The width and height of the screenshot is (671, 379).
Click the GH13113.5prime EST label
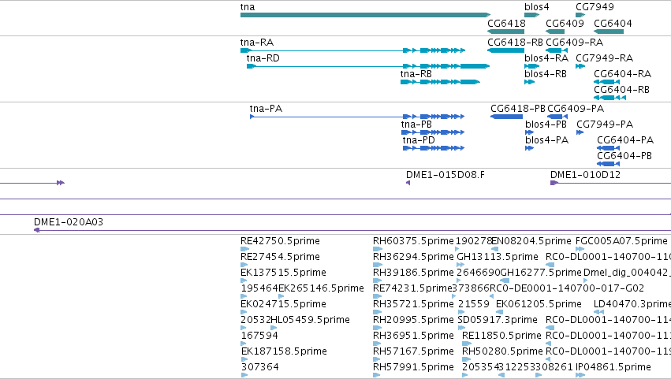click(x=498, y=257)
